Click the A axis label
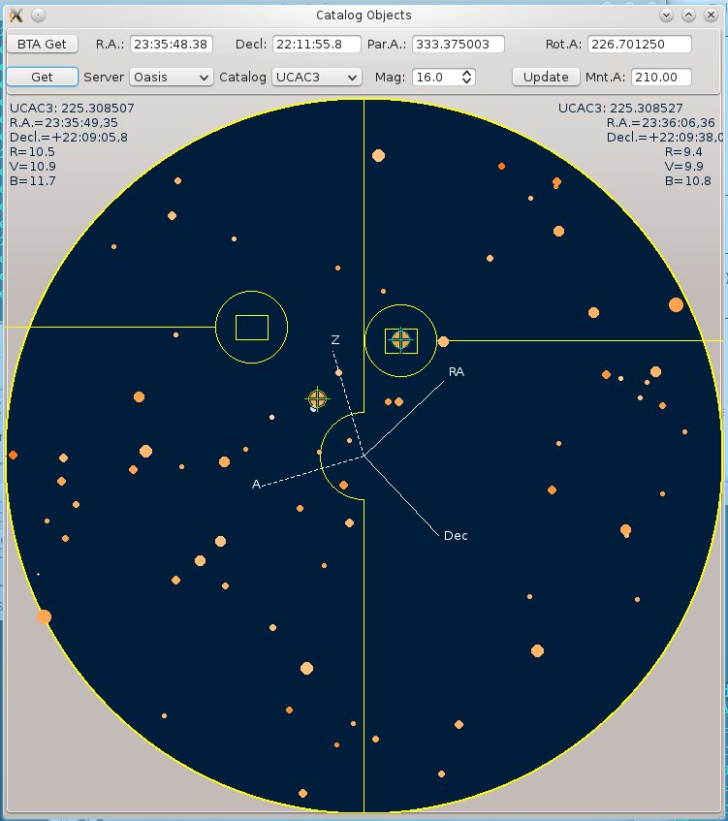The width and height of the screenshot is (728, 821). 256,485
